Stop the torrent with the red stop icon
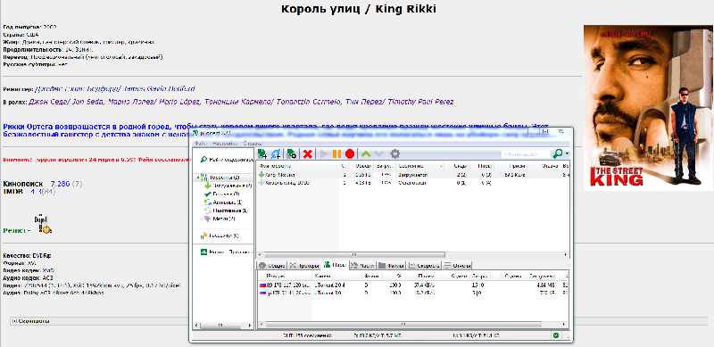The width and height of the screenshot is (714, 347). click(350, 154)
